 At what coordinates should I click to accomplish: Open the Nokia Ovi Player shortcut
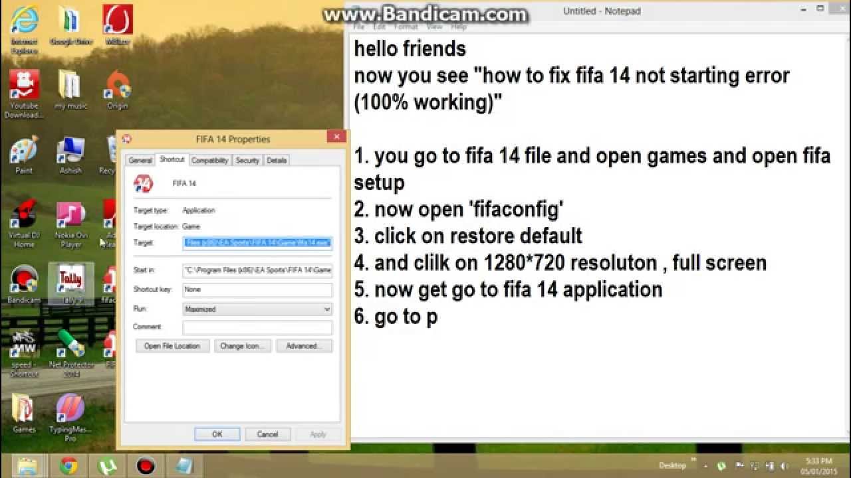click(x=70, y=224)
